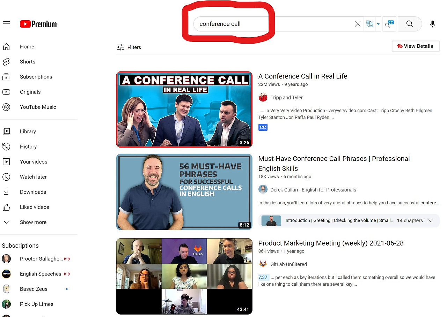Screen dimensions: 447x317
Task: Click the Subscriptions icon in sidebar
Action: tap(6, 77)
